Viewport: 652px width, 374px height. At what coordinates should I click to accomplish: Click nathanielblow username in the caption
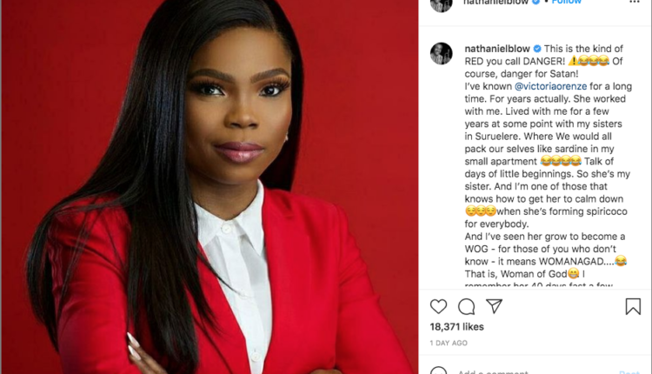[x=497, y=49]
